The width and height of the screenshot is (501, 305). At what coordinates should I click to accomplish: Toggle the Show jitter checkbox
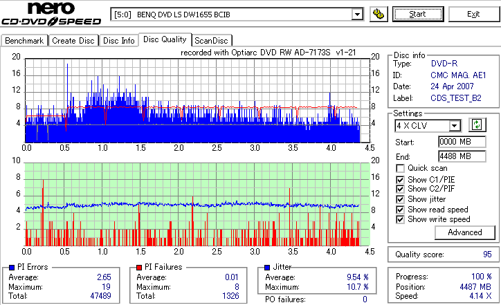[400, 199]
